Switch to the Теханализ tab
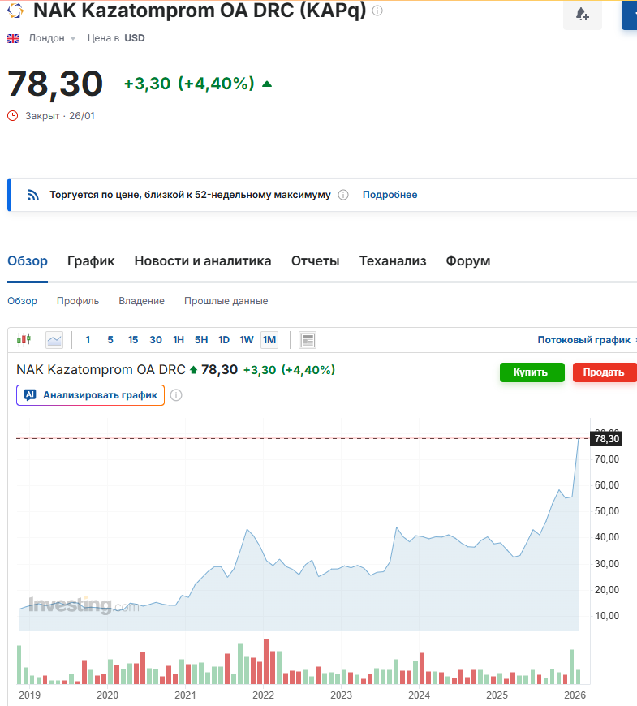The height and width of the screenshot is (706, 637). 392,261
